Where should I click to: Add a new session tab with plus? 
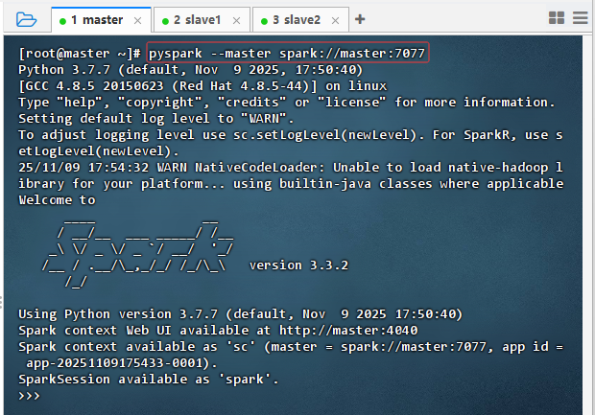pyautogui.click(x=360, y=19)
